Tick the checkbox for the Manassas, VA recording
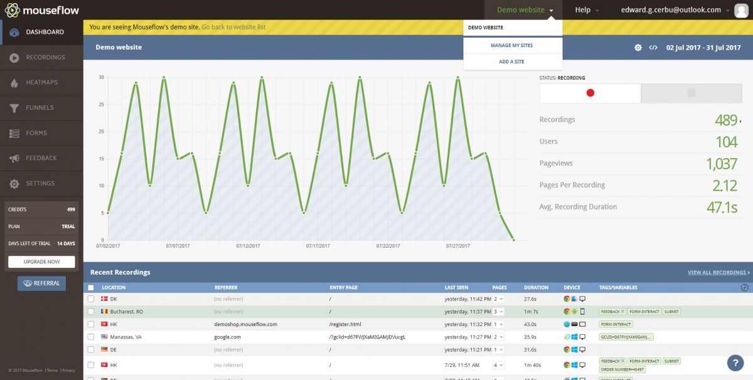 point(91,337)
